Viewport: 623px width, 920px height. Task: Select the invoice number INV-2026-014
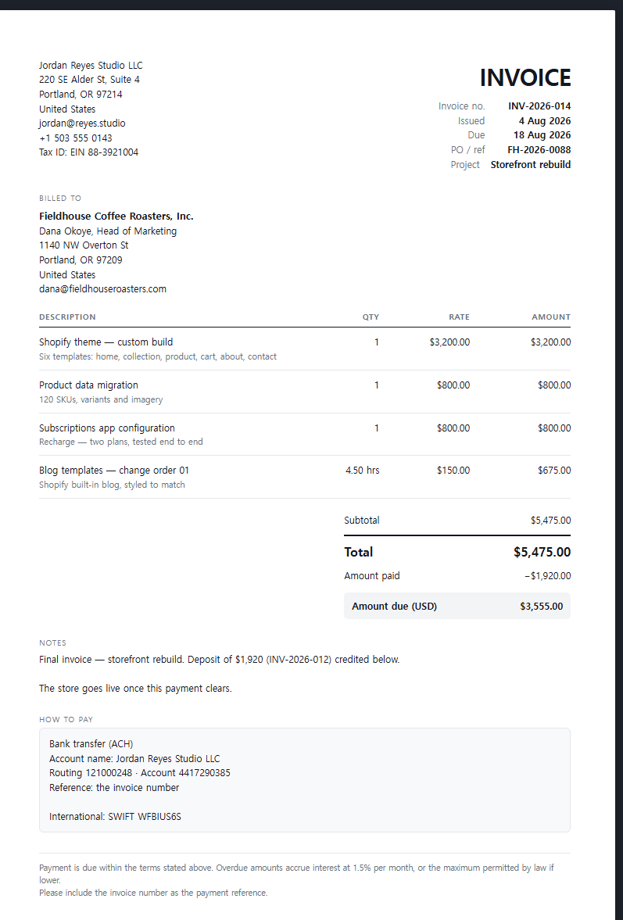539,106
